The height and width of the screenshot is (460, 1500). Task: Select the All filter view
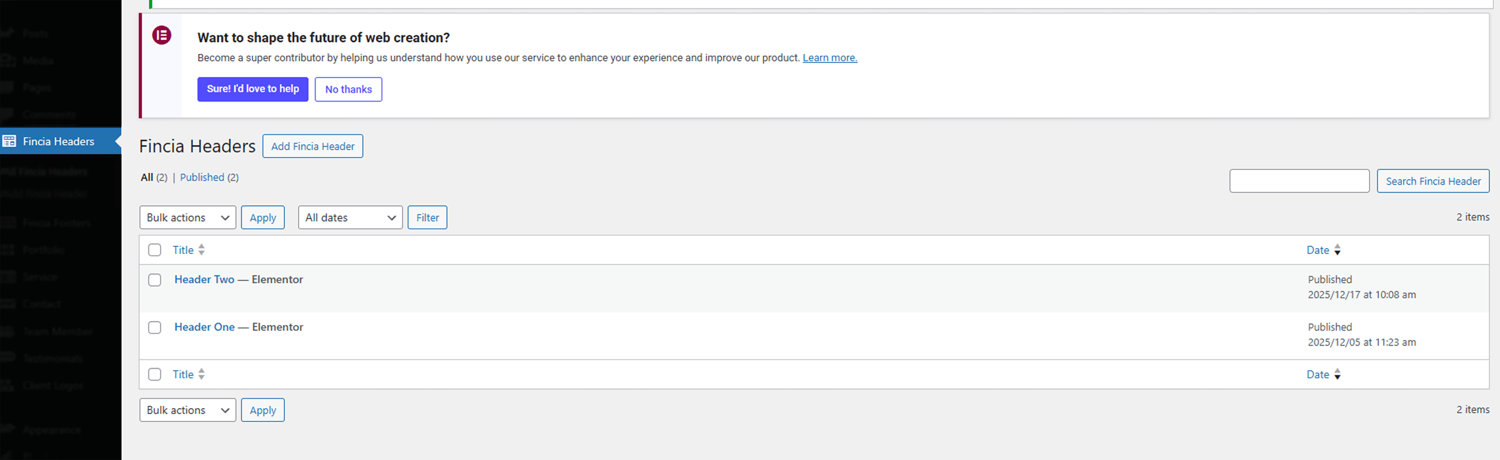point(147,177)
